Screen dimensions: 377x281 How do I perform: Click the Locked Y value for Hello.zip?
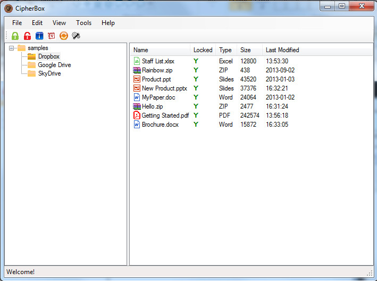tap(196, 106)
